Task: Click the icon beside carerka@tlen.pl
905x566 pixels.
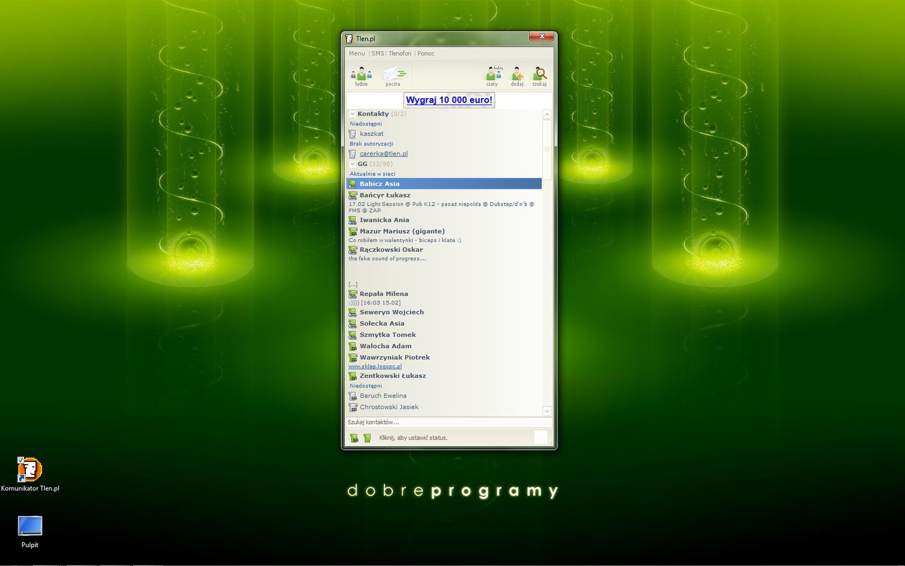Action: 352,154
